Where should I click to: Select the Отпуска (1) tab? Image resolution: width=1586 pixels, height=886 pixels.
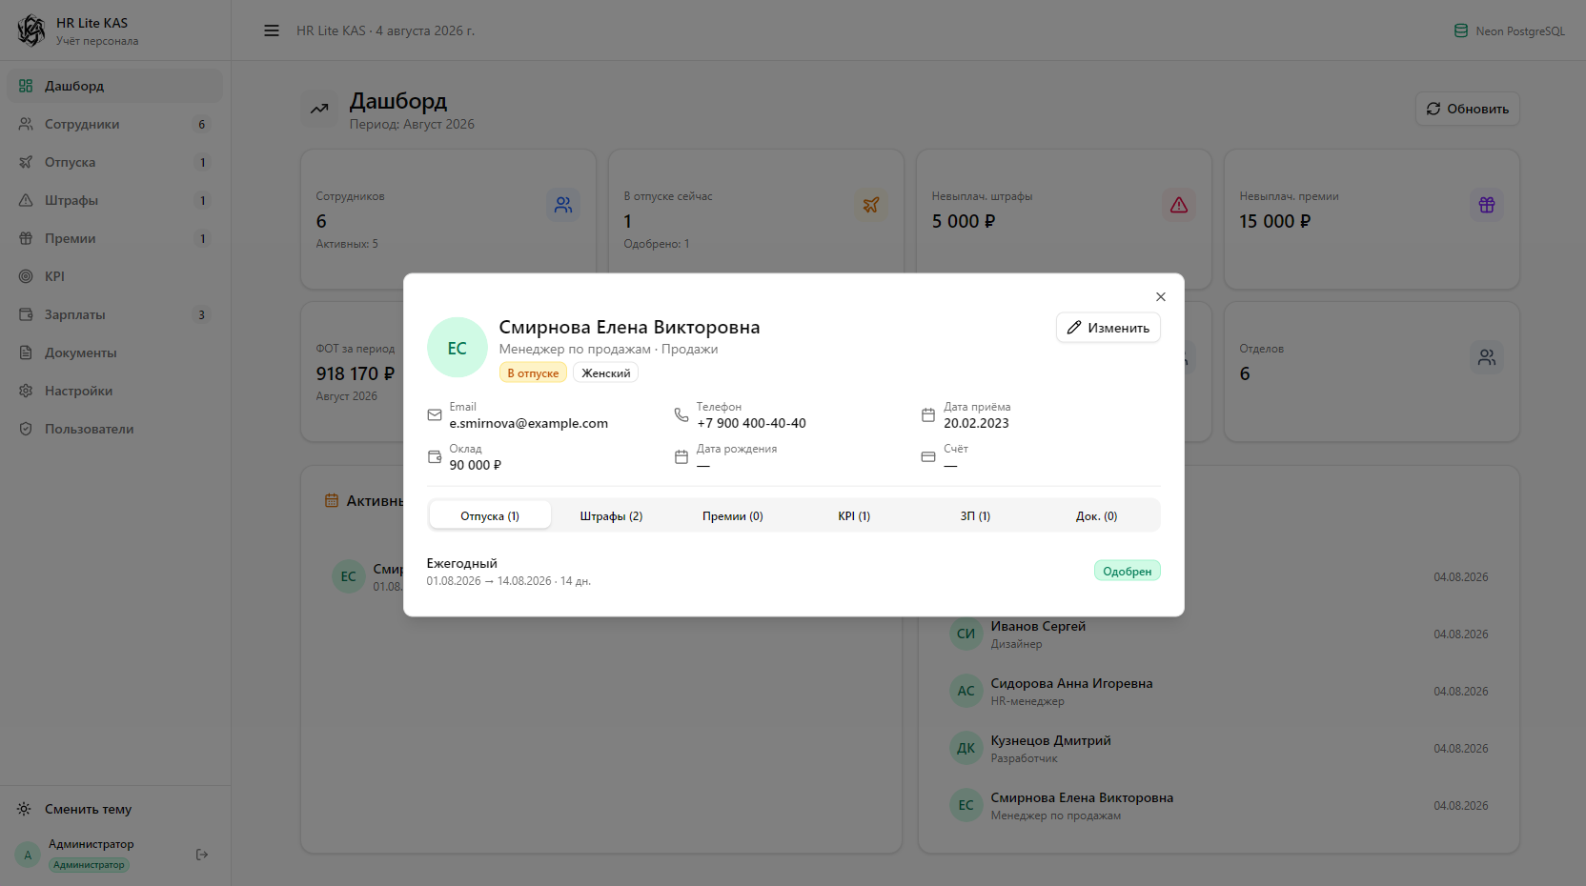pyautogui.click(x=490, y=515)
